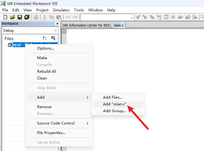Open the Window menu
Viewport: 204px width, 151px height.
pos(95,10)
